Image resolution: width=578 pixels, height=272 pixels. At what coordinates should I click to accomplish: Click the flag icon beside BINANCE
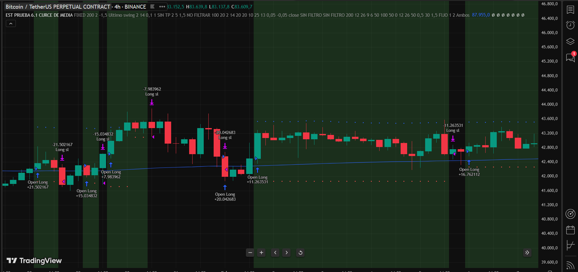(x=152, y=7)
